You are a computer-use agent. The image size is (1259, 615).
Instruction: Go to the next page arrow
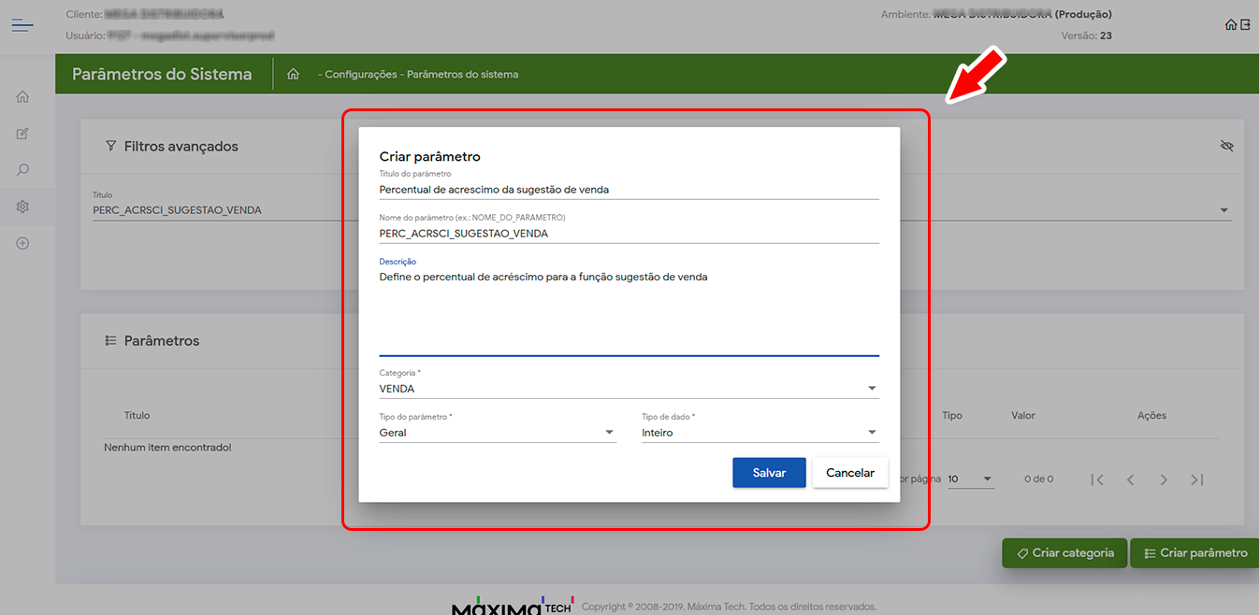(1164, 479)
